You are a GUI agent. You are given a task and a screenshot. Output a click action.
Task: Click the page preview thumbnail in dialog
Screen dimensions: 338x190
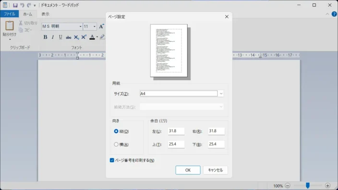(169, 51)
